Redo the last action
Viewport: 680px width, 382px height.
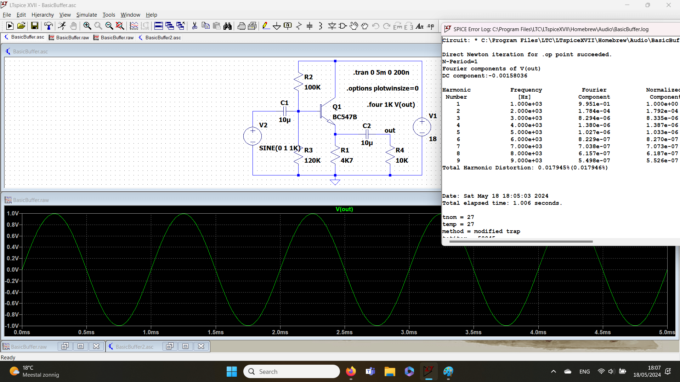pyautogui.click(x=387, y=26)
